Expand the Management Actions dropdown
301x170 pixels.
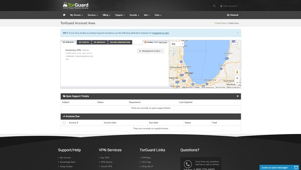(150, 51)
